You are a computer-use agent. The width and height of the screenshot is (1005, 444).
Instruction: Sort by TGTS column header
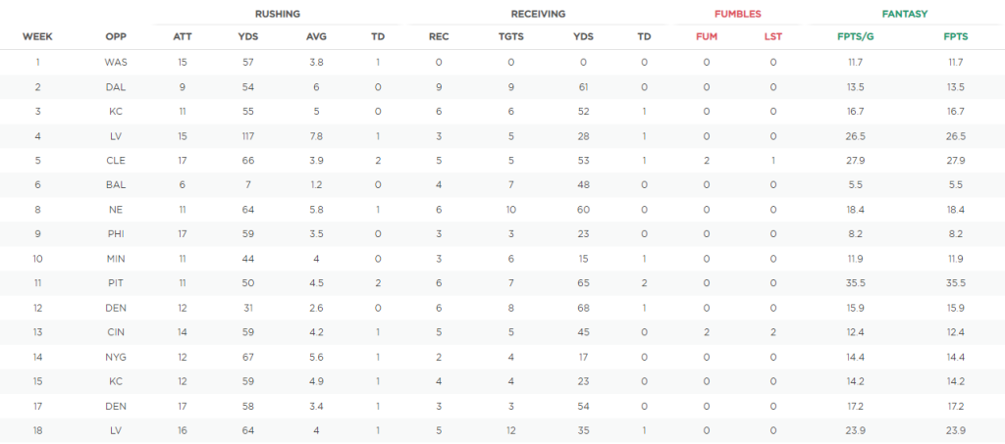510,36
